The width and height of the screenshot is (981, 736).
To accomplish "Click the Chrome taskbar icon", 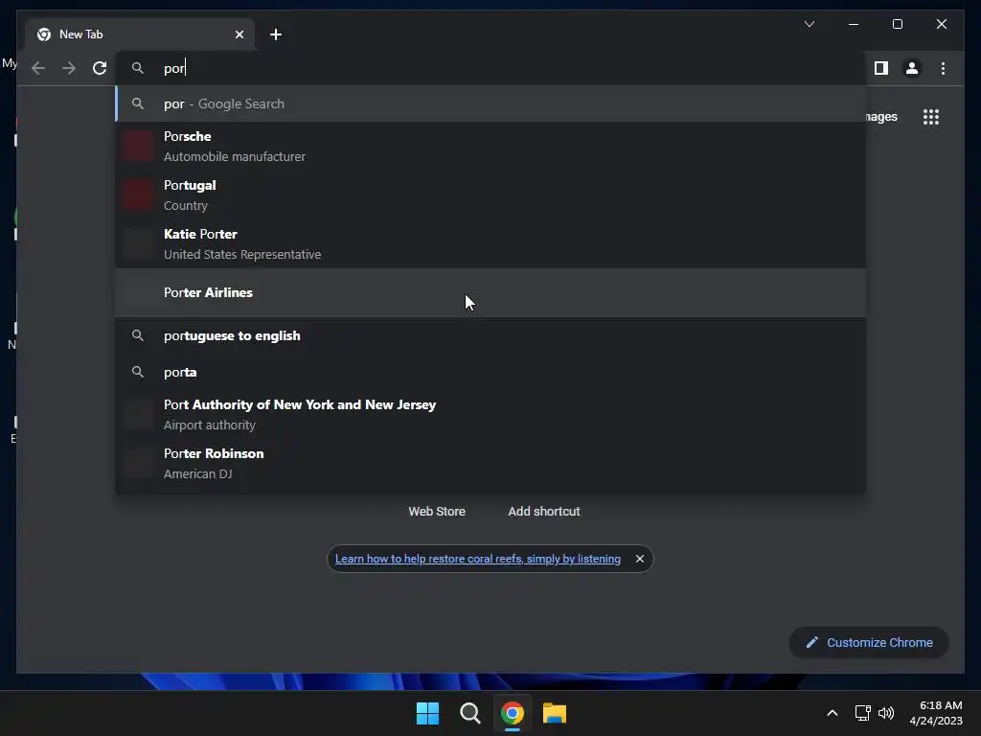I will tap(513, 713).
